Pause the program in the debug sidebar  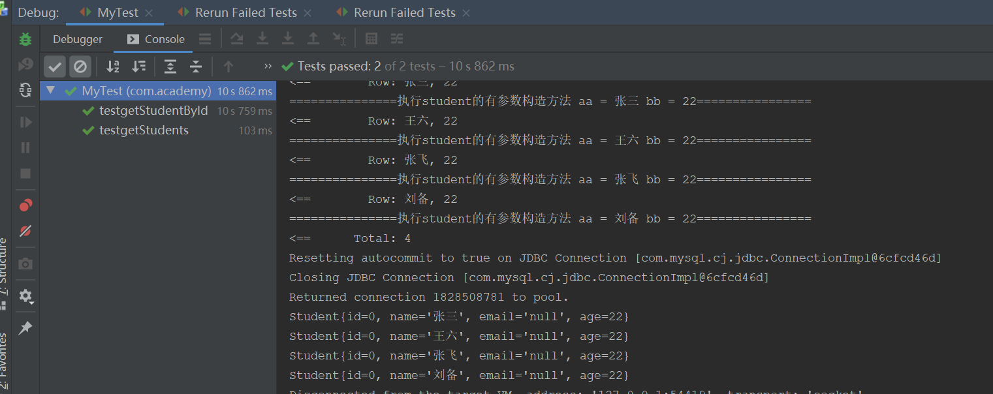(x=25, y=147)
